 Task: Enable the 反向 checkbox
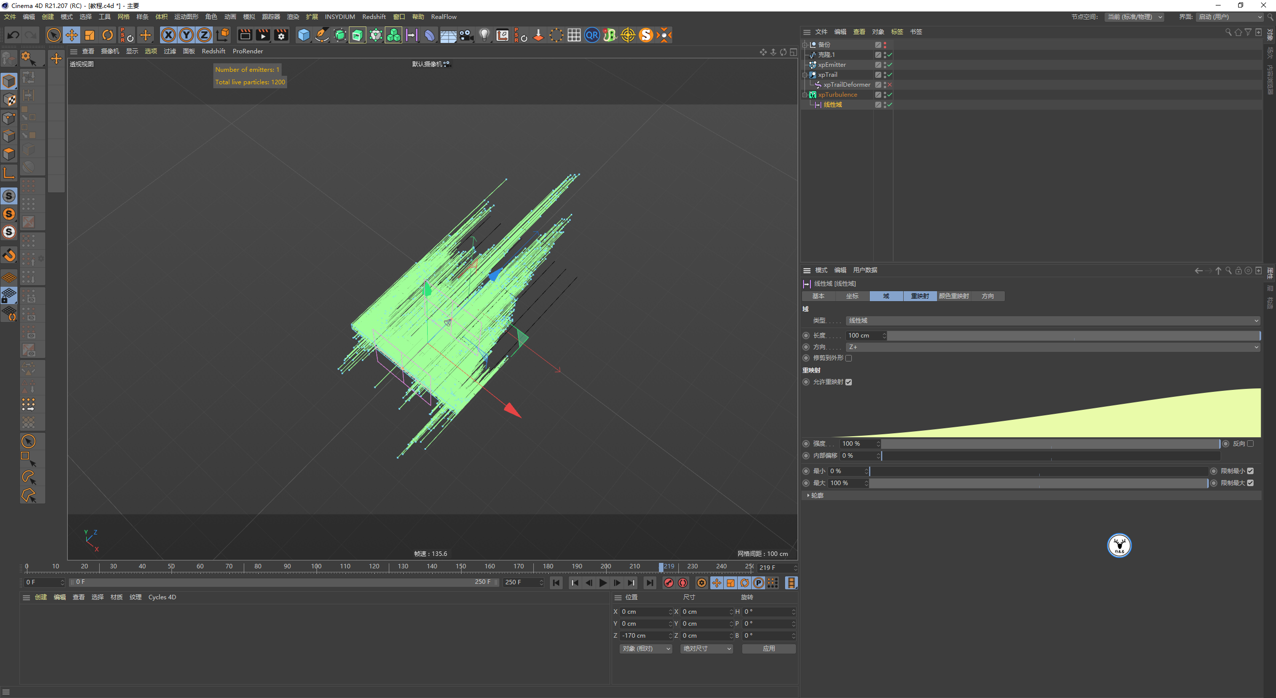click(1250, 444)
